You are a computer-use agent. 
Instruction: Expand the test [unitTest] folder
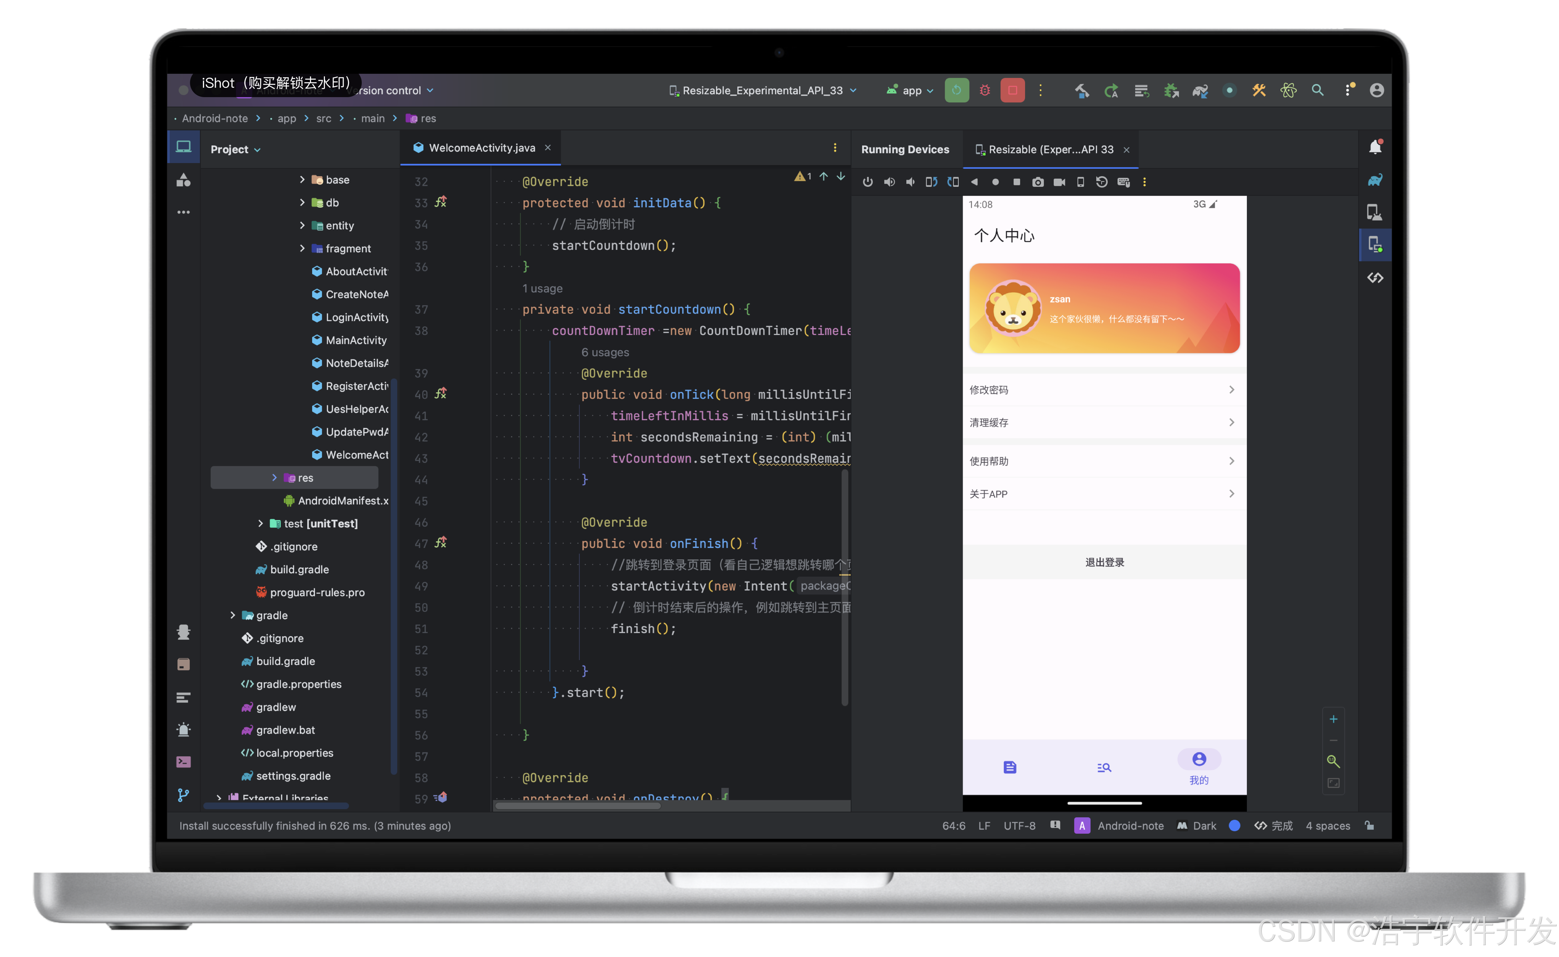pos(260,524)
